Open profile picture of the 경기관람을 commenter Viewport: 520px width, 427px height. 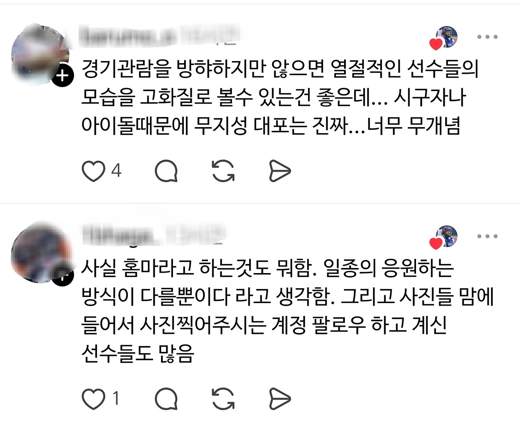[x=40, y=52]
